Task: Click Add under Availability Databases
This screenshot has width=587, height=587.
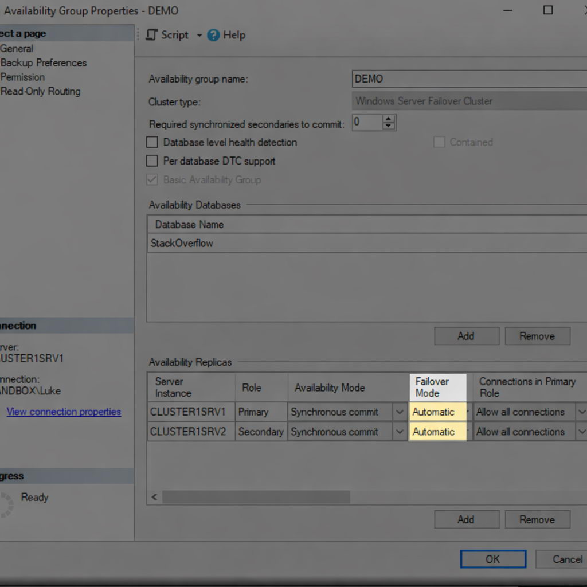Action: tap(466, 336)
